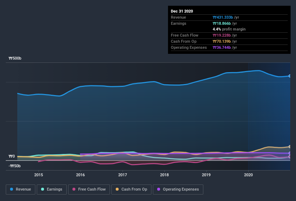Click the ₩0 y-axis label
This screenshot has height=201, width=296.
(x=12, y=156)
